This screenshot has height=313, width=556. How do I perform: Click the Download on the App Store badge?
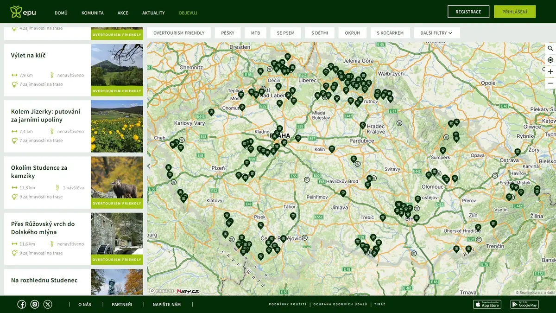[487, 304]
